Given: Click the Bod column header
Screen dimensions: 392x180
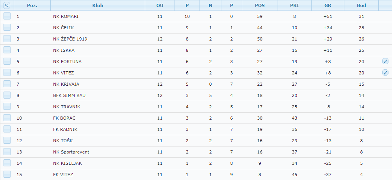Looking at the screenshot, I should [x=361, y=5].
